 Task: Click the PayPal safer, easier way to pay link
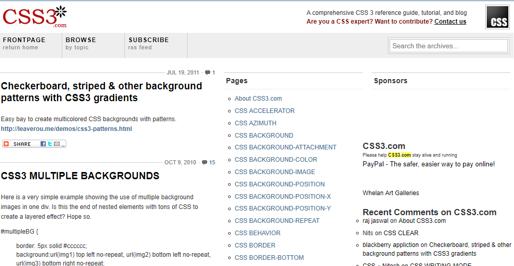point(429,164)
